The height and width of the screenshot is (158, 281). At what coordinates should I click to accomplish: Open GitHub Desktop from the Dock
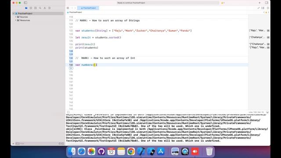pos(101,151)
